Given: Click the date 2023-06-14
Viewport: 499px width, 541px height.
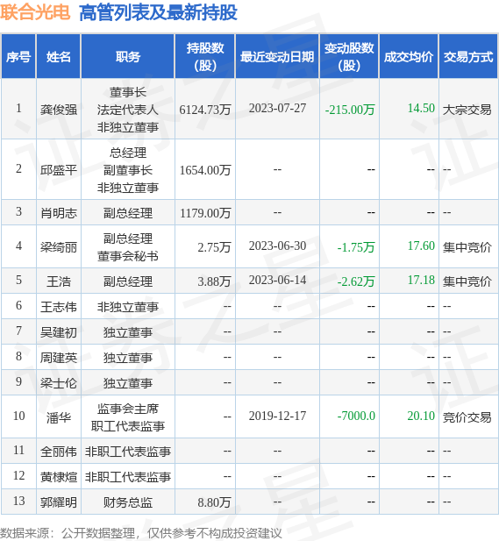Looking at the screenshot, I should pos(277,280).
